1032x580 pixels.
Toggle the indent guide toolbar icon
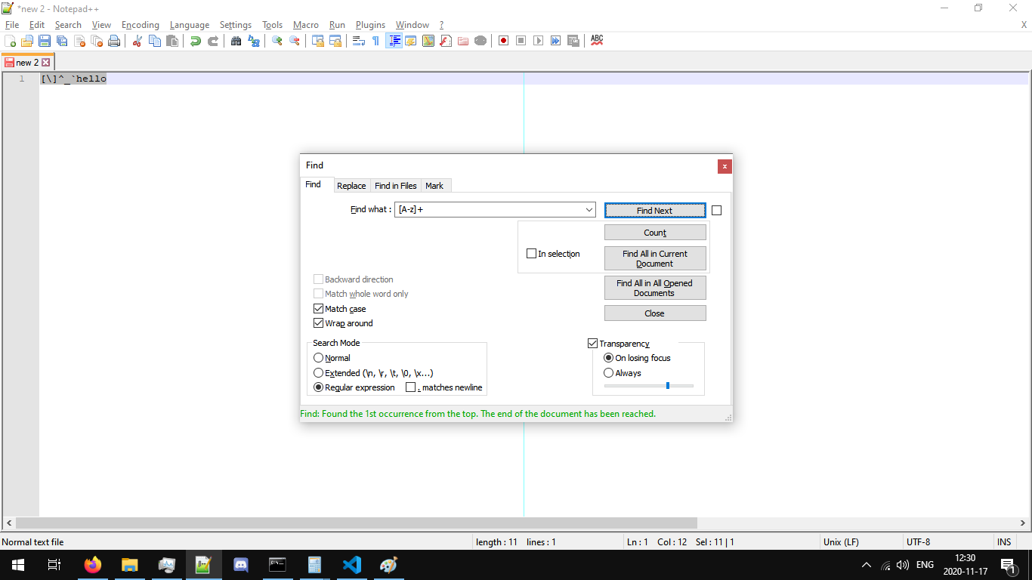(x=394, y=41)
